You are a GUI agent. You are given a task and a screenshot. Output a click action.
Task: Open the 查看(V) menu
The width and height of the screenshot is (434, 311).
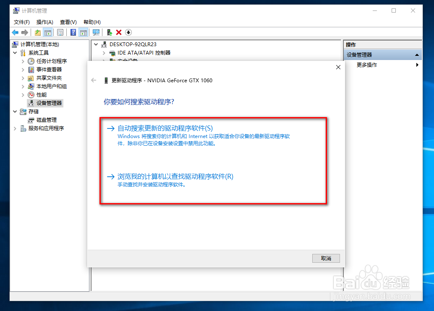coord(68,22)
